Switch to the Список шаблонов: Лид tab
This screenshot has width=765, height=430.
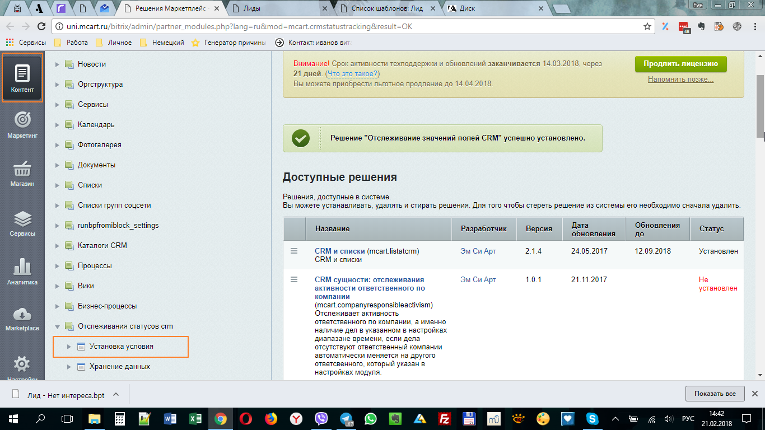click(x=388, y=8)
